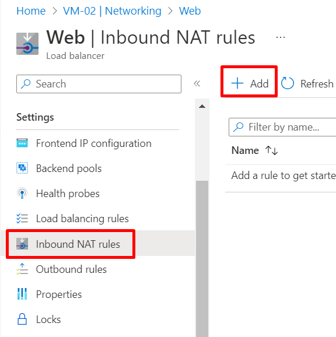The width and height of the screenshot is (336, 337).
Task: Add a new inbound NAT rule
Action: (x=249, y=83)
